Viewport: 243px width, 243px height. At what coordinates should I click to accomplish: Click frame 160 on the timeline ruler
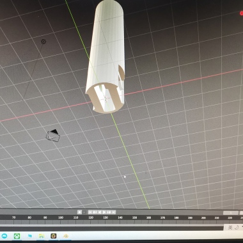pyautogui.click(x=148, y=217)
